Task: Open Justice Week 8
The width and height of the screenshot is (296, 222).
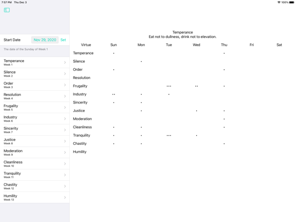Action: [x=35, y=141]
